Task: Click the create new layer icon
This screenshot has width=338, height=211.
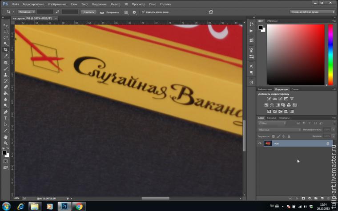Action: click(x=322, y=198)
